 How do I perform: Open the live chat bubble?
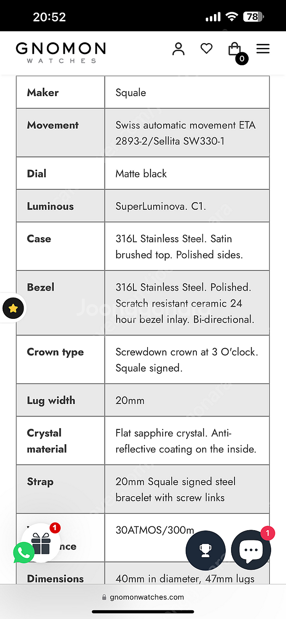pos(251,550)
